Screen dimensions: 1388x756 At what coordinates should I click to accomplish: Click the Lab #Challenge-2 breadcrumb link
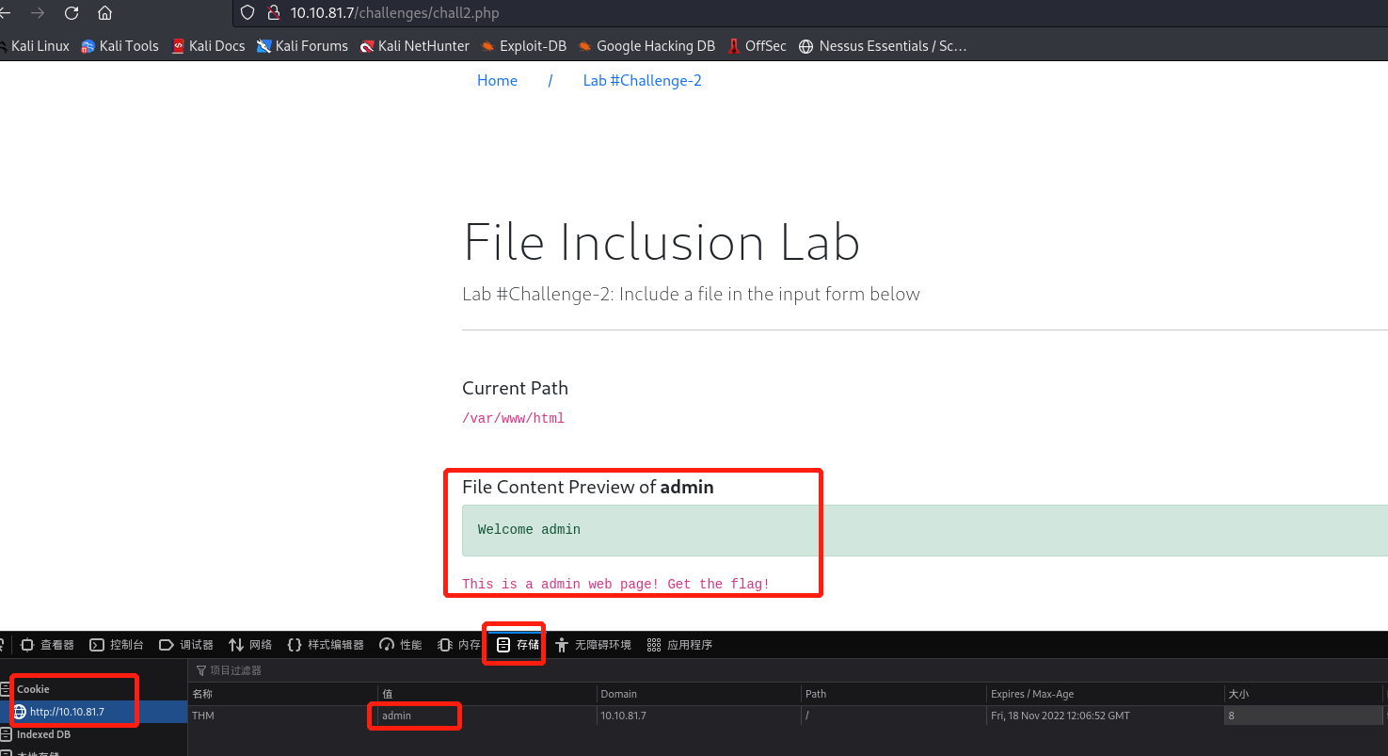click(x=642, y=81)
